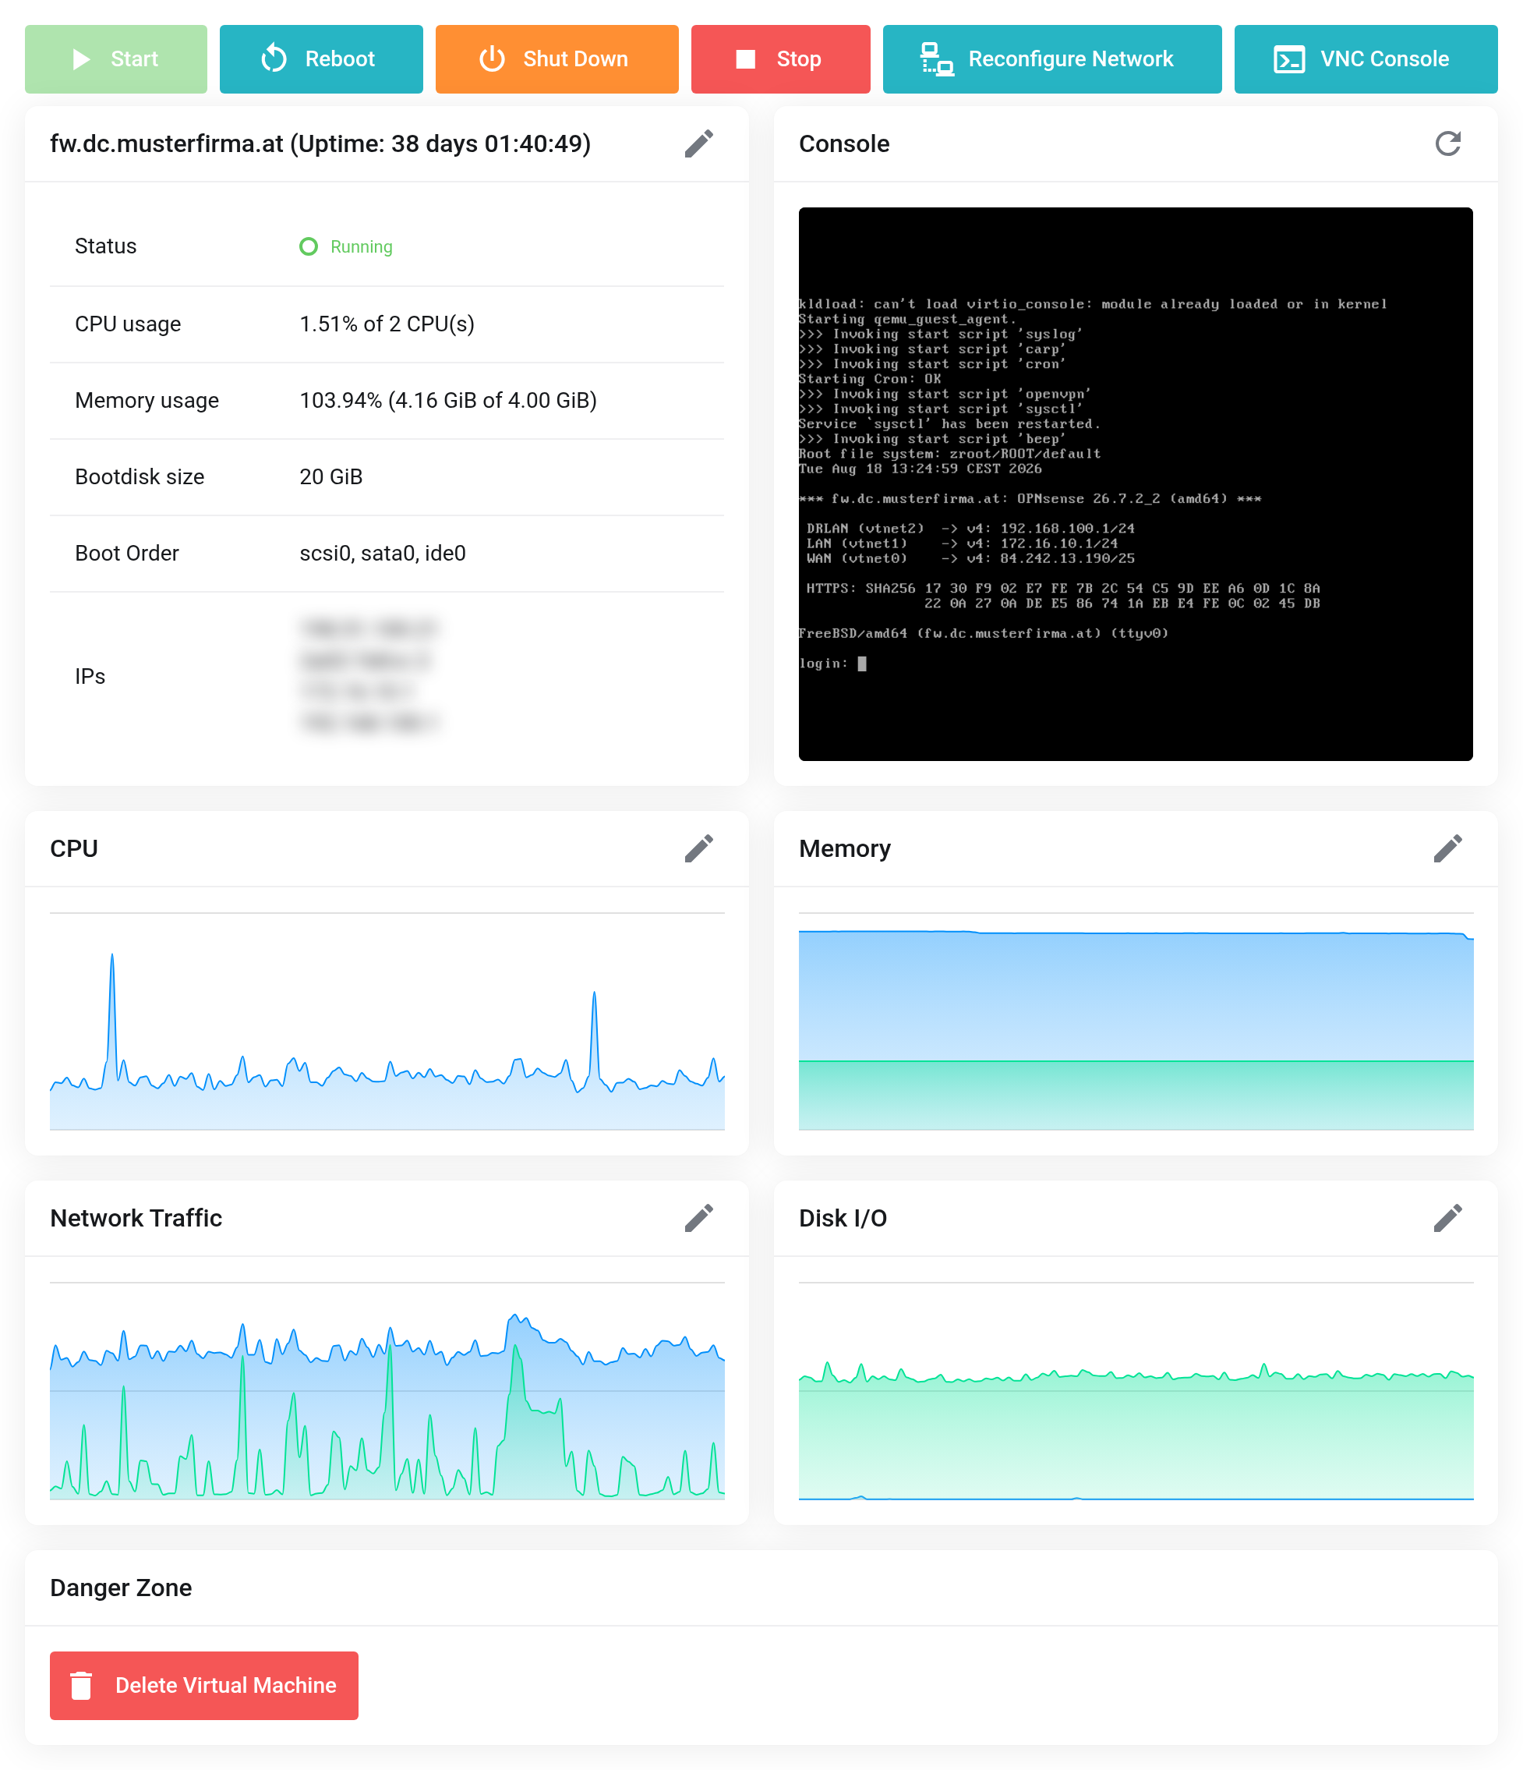Delete Virtual Machine in Danger Zone
Image resolution: width=1523 pixels, height=1770 pixels.
[x=204, y=1686]
